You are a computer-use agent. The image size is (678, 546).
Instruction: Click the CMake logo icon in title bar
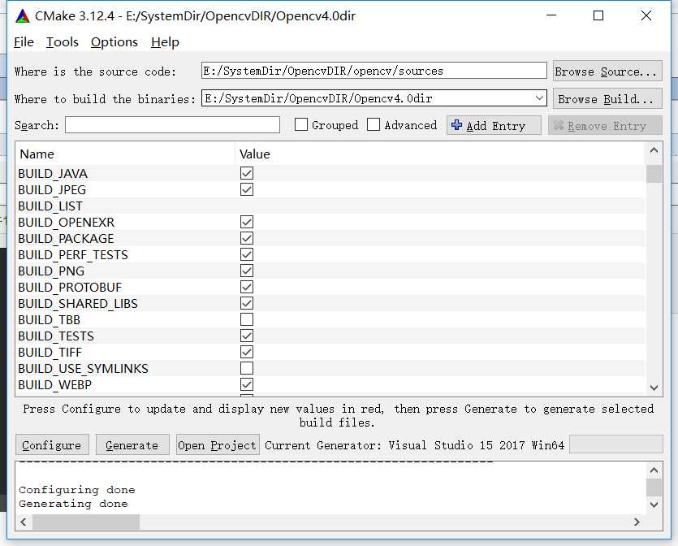[x=23, y=16]
